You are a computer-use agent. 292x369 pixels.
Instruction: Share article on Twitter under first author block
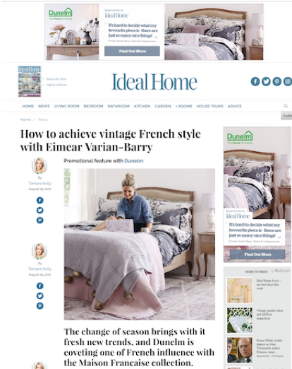click(40, 210)
